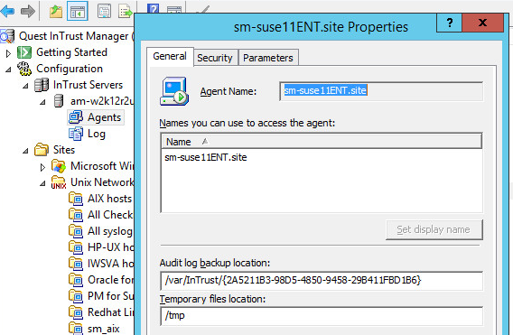Expand the Microsoft Windows sites node
The height and width of the screenshot is (335, 513).
pyautogui.click(x=42, y=168)
